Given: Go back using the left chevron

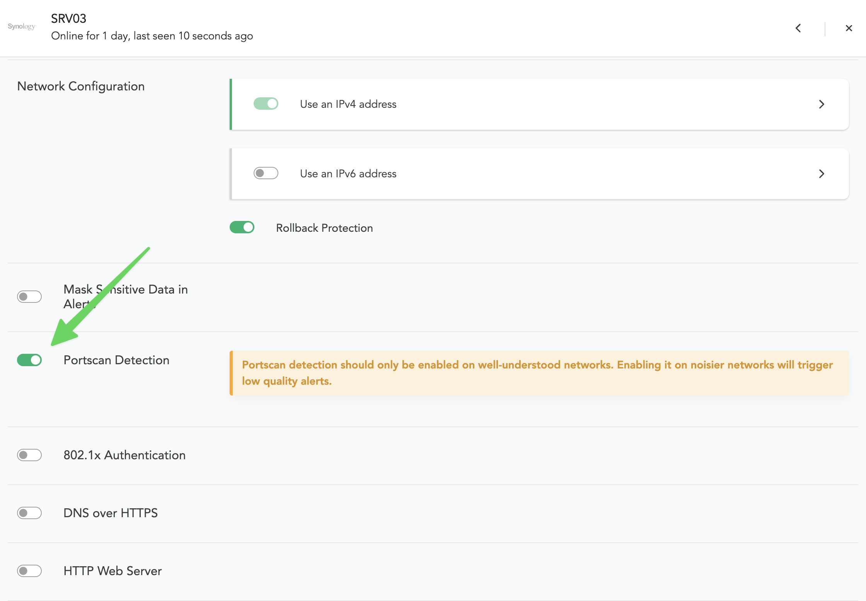Looking at the screenshot, I should [x=798, y=28].
